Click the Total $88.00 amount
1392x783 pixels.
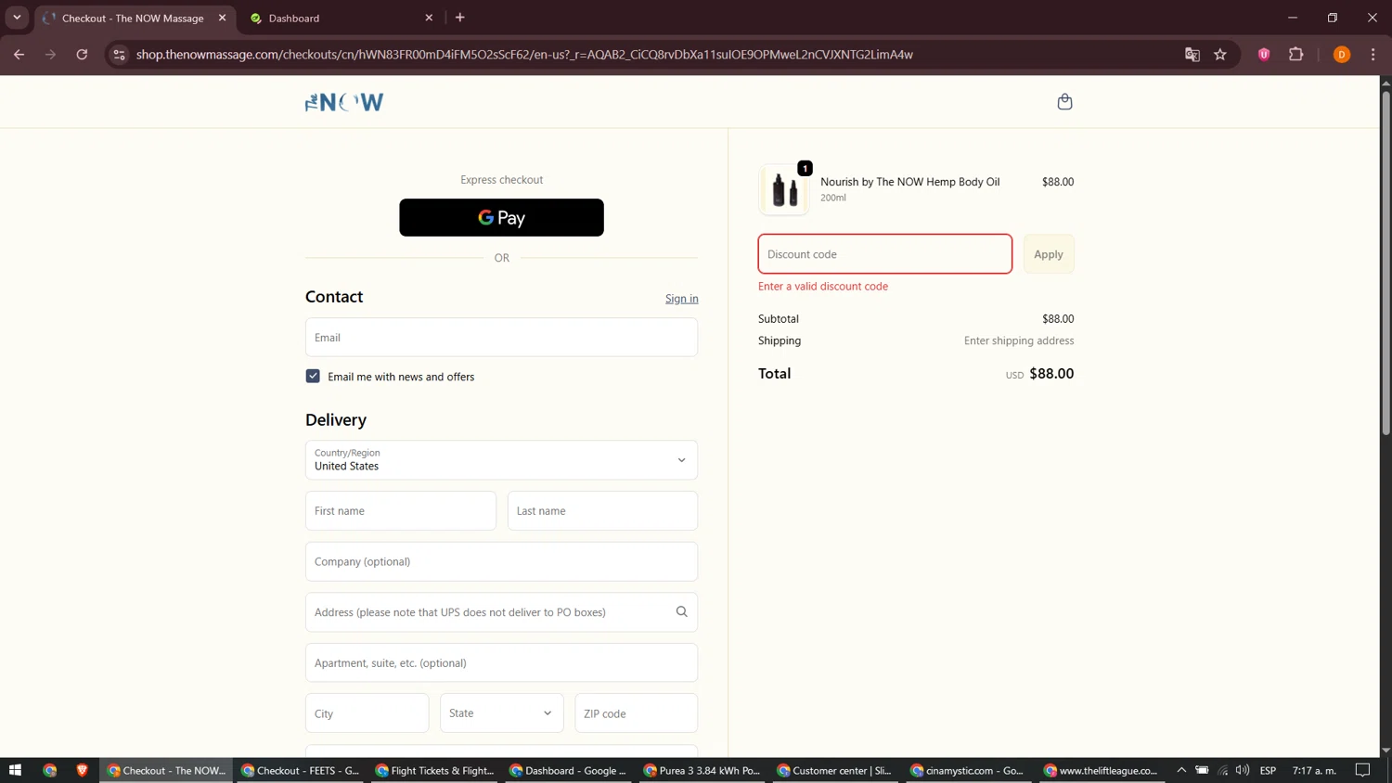click(x=1051, y=374)
